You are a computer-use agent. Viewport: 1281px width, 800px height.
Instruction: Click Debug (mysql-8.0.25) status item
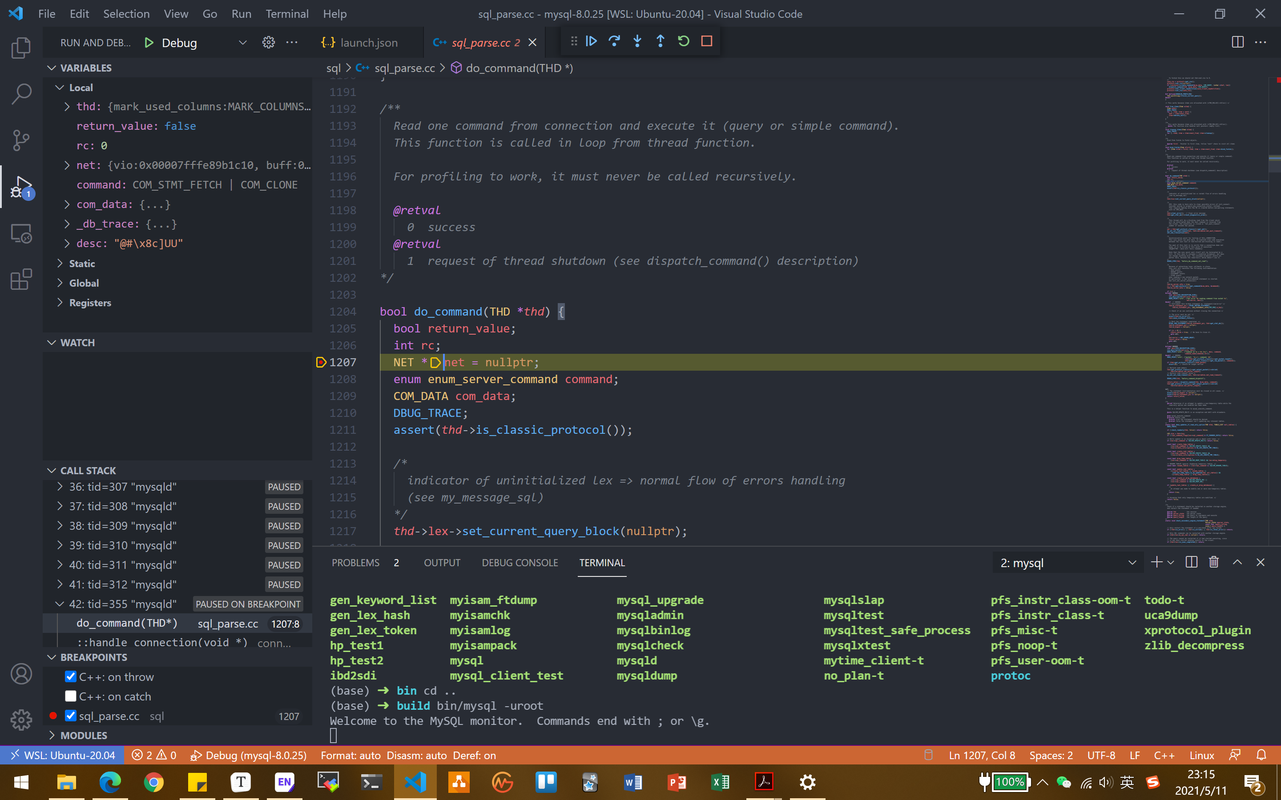249,755
